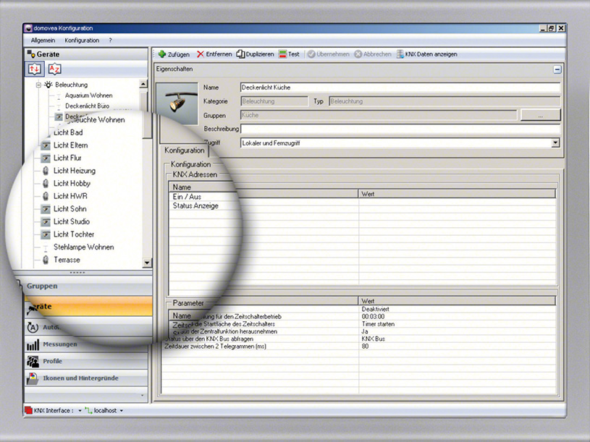
Task: Toggle the Licht Bad checkbox
Action: 47,132
